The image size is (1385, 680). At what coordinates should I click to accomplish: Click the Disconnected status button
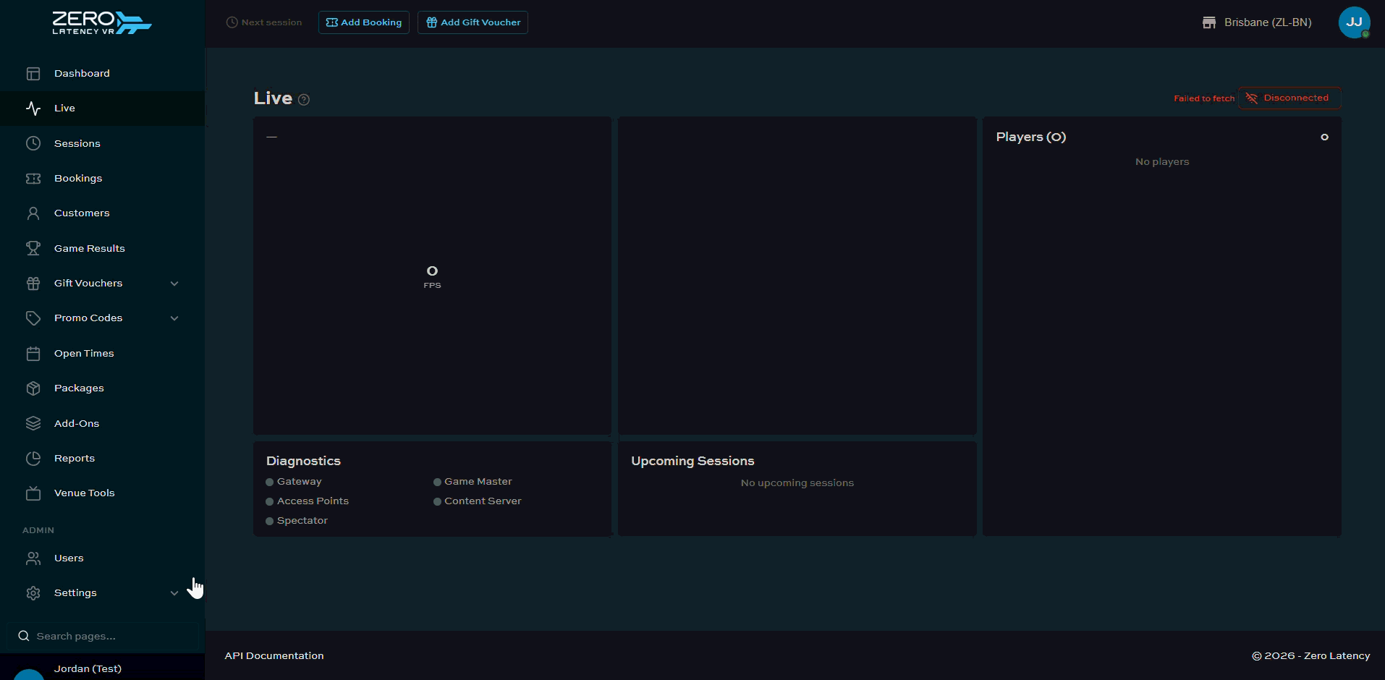point(1289,98)
